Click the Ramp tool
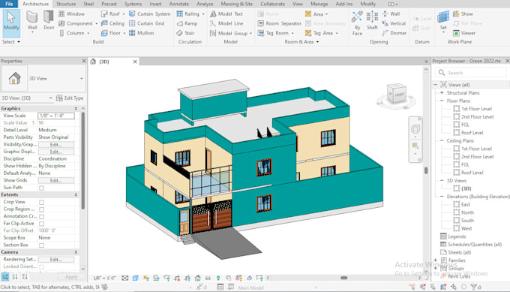Image resolution: width=510 pixels, height=292 pixels. click(187, 23)
